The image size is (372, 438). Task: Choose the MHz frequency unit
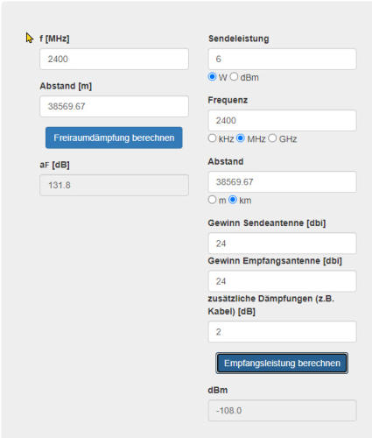(241, 138)
